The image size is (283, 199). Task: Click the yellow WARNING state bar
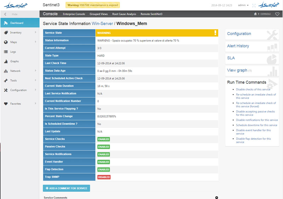click(157, 33)
